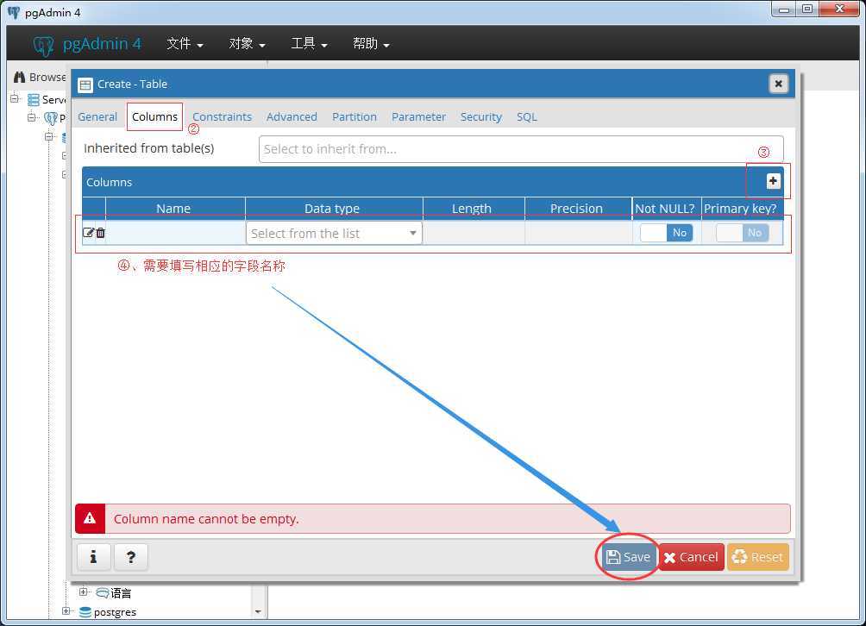Switch to the Parameter tab
Screen dimensions: 866x626
tap(418, 116)
